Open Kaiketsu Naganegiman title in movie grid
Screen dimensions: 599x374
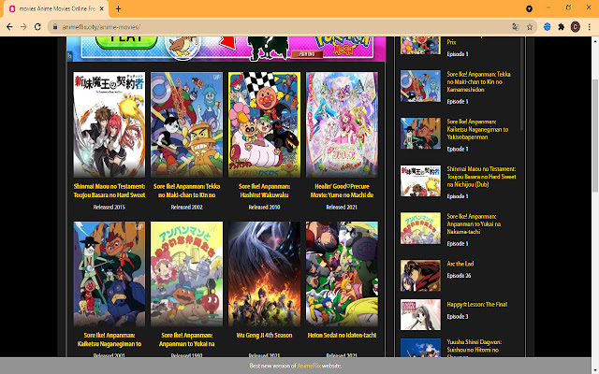coord(110,339)
